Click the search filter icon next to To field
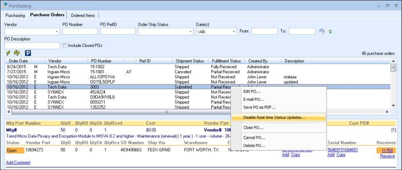Screen dimensions: 402x170 point(322,31)
